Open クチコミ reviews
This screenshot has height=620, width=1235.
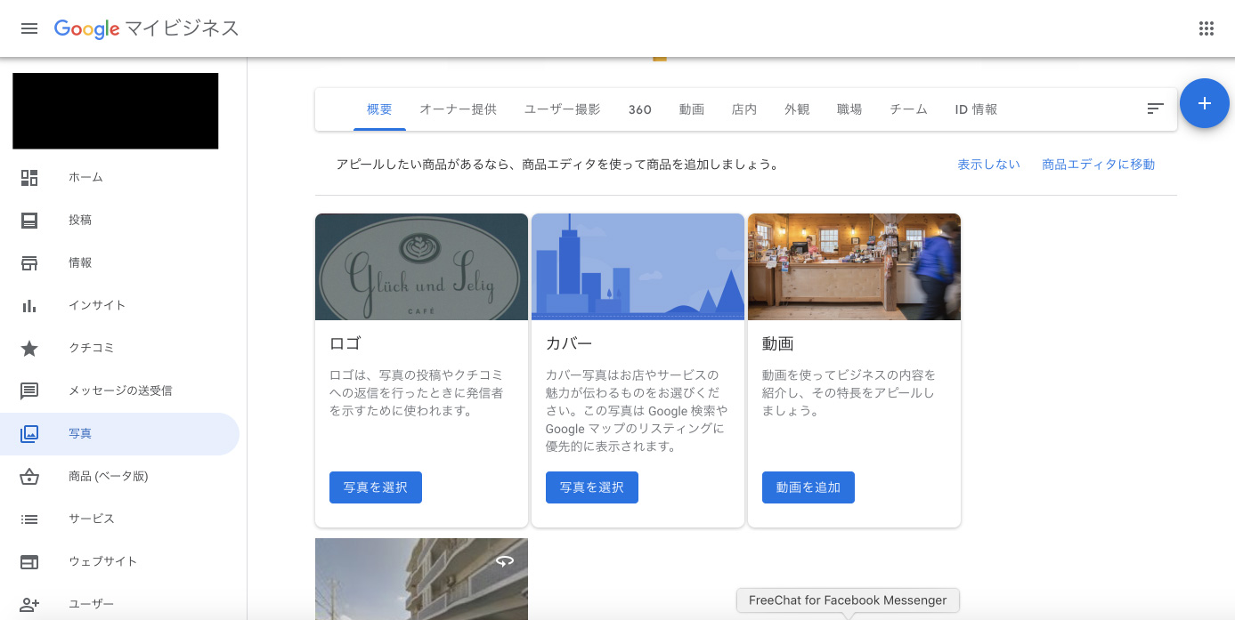click(x=89, y=348)
